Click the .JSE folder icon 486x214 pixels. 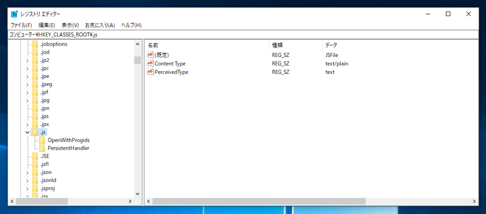pos(34,156)
